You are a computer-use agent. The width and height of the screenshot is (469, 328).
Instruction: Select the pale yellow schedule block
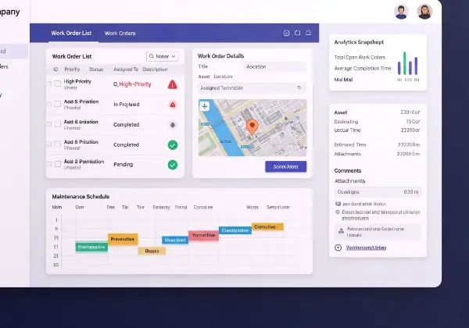click(x=152, y=251)
